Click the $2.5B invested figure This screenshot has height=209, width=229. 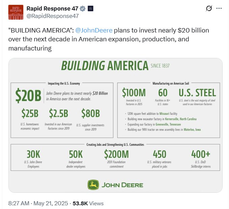click(58, 113)
